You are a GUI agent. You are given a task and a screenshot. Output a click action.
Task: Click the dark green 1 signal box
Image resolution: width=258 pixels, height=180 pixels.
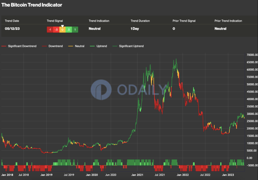tap(75, 30)
